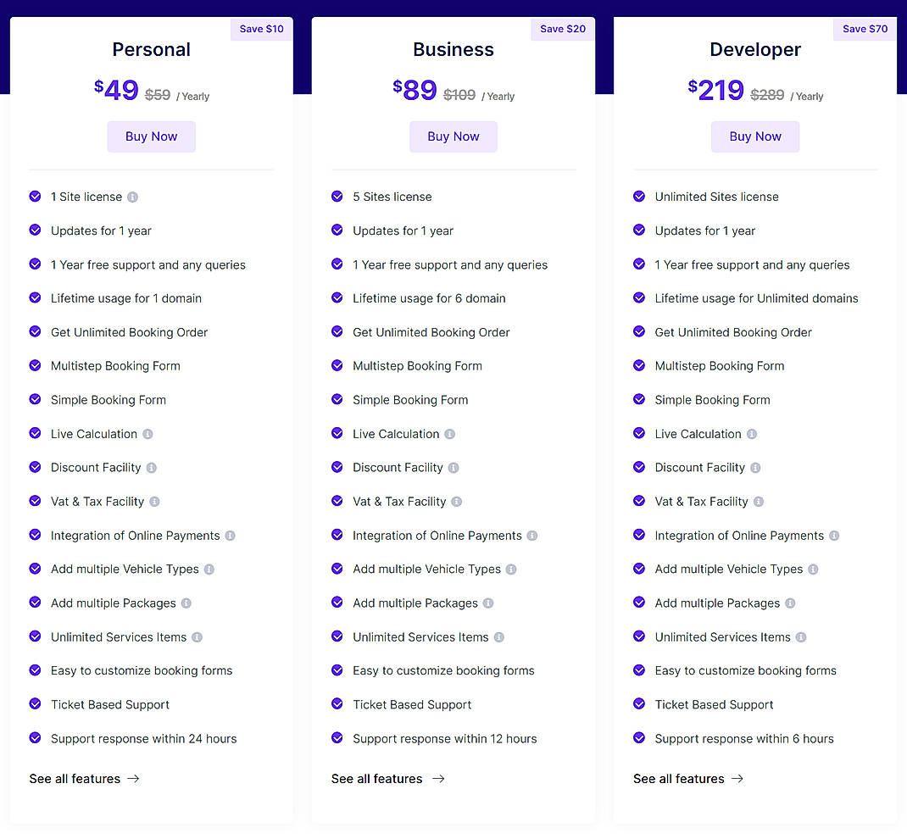Click the Business plan title
The height and width of the screenshot is (839, 907).
(x=453, y=50)
